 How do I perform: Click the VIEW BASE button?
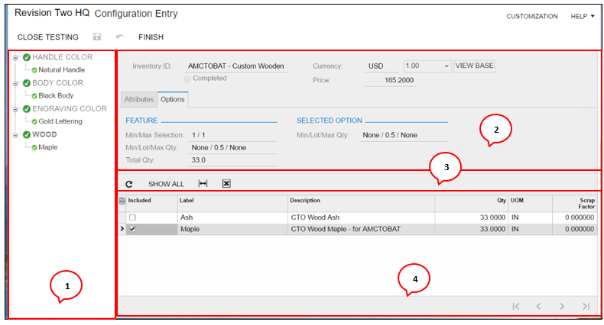474,66
